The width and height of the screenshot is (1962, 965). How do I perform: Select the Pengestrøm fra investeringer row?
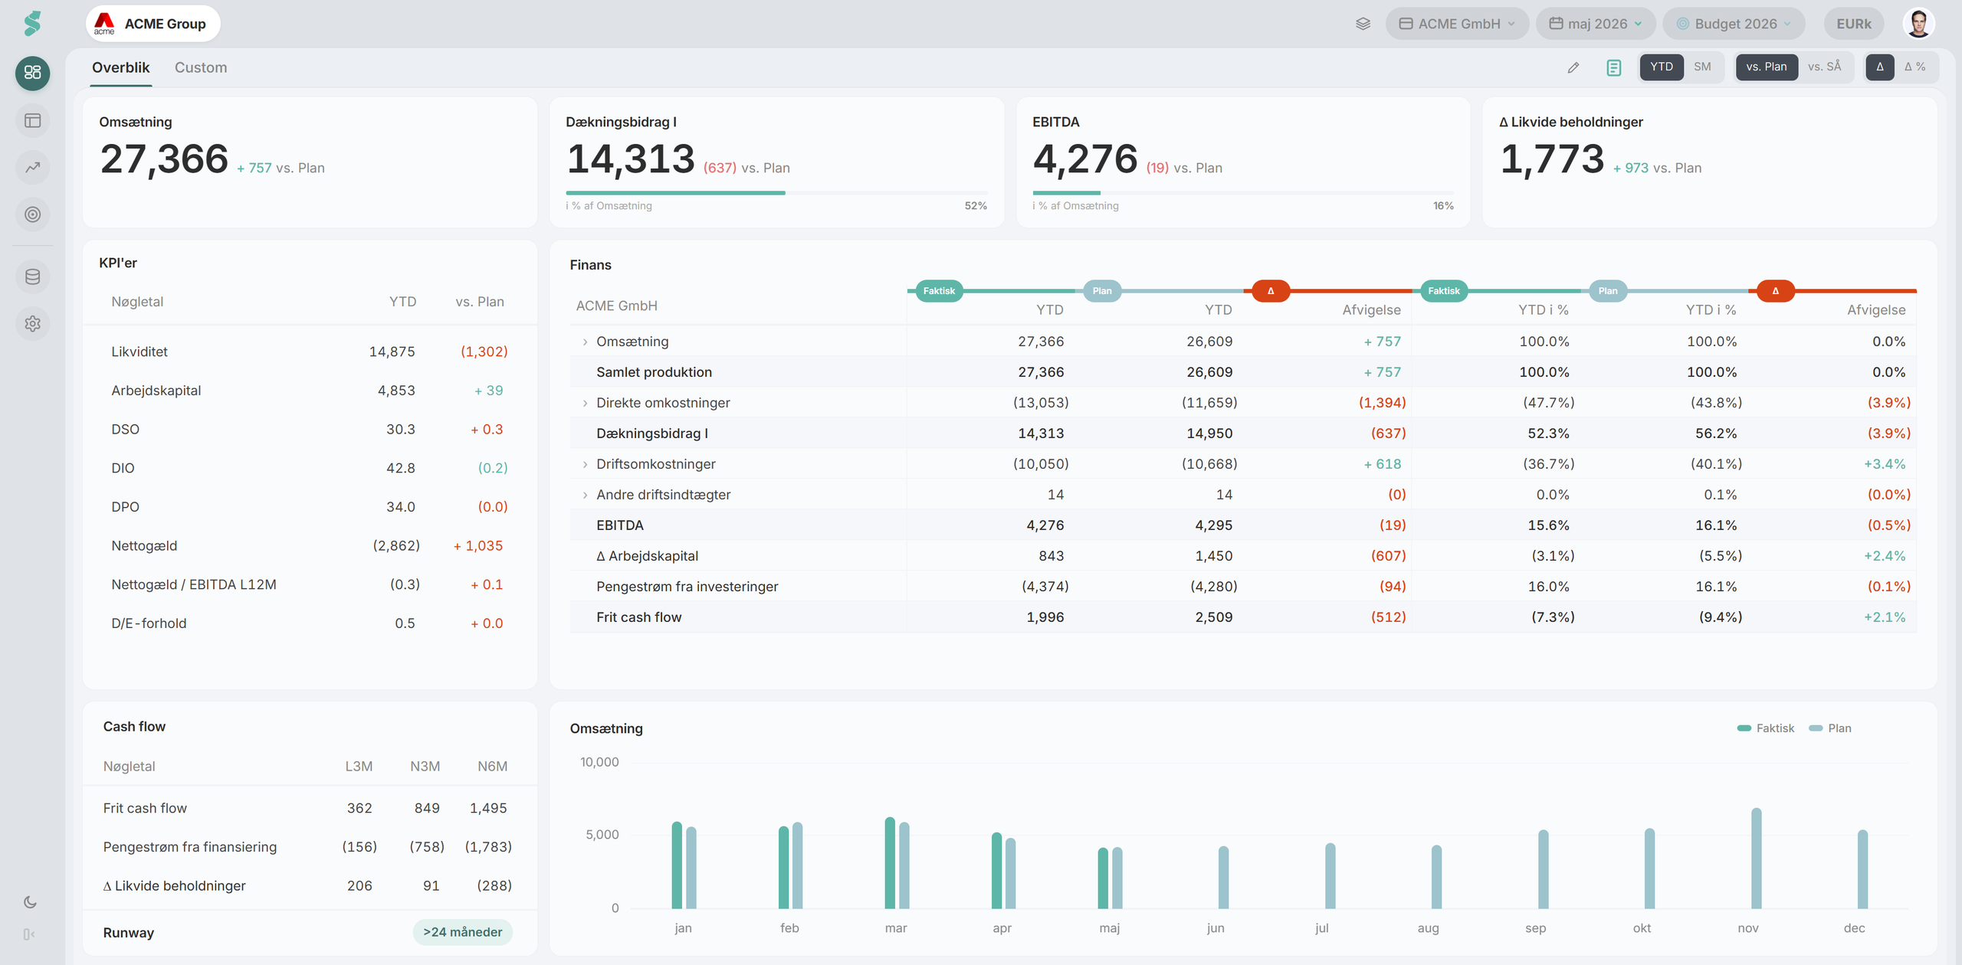[1243, 587]
